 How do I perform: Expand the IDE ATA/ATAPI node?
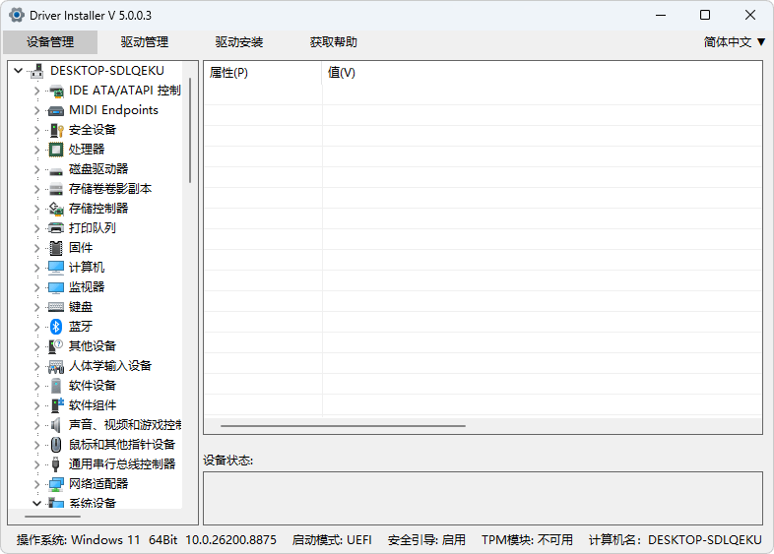pos(37,91)
